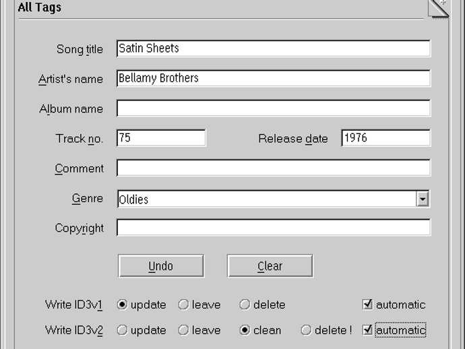The image size is (465, 349).
Task: Focus the empty Comment field
Action: (x=274, y=168)
